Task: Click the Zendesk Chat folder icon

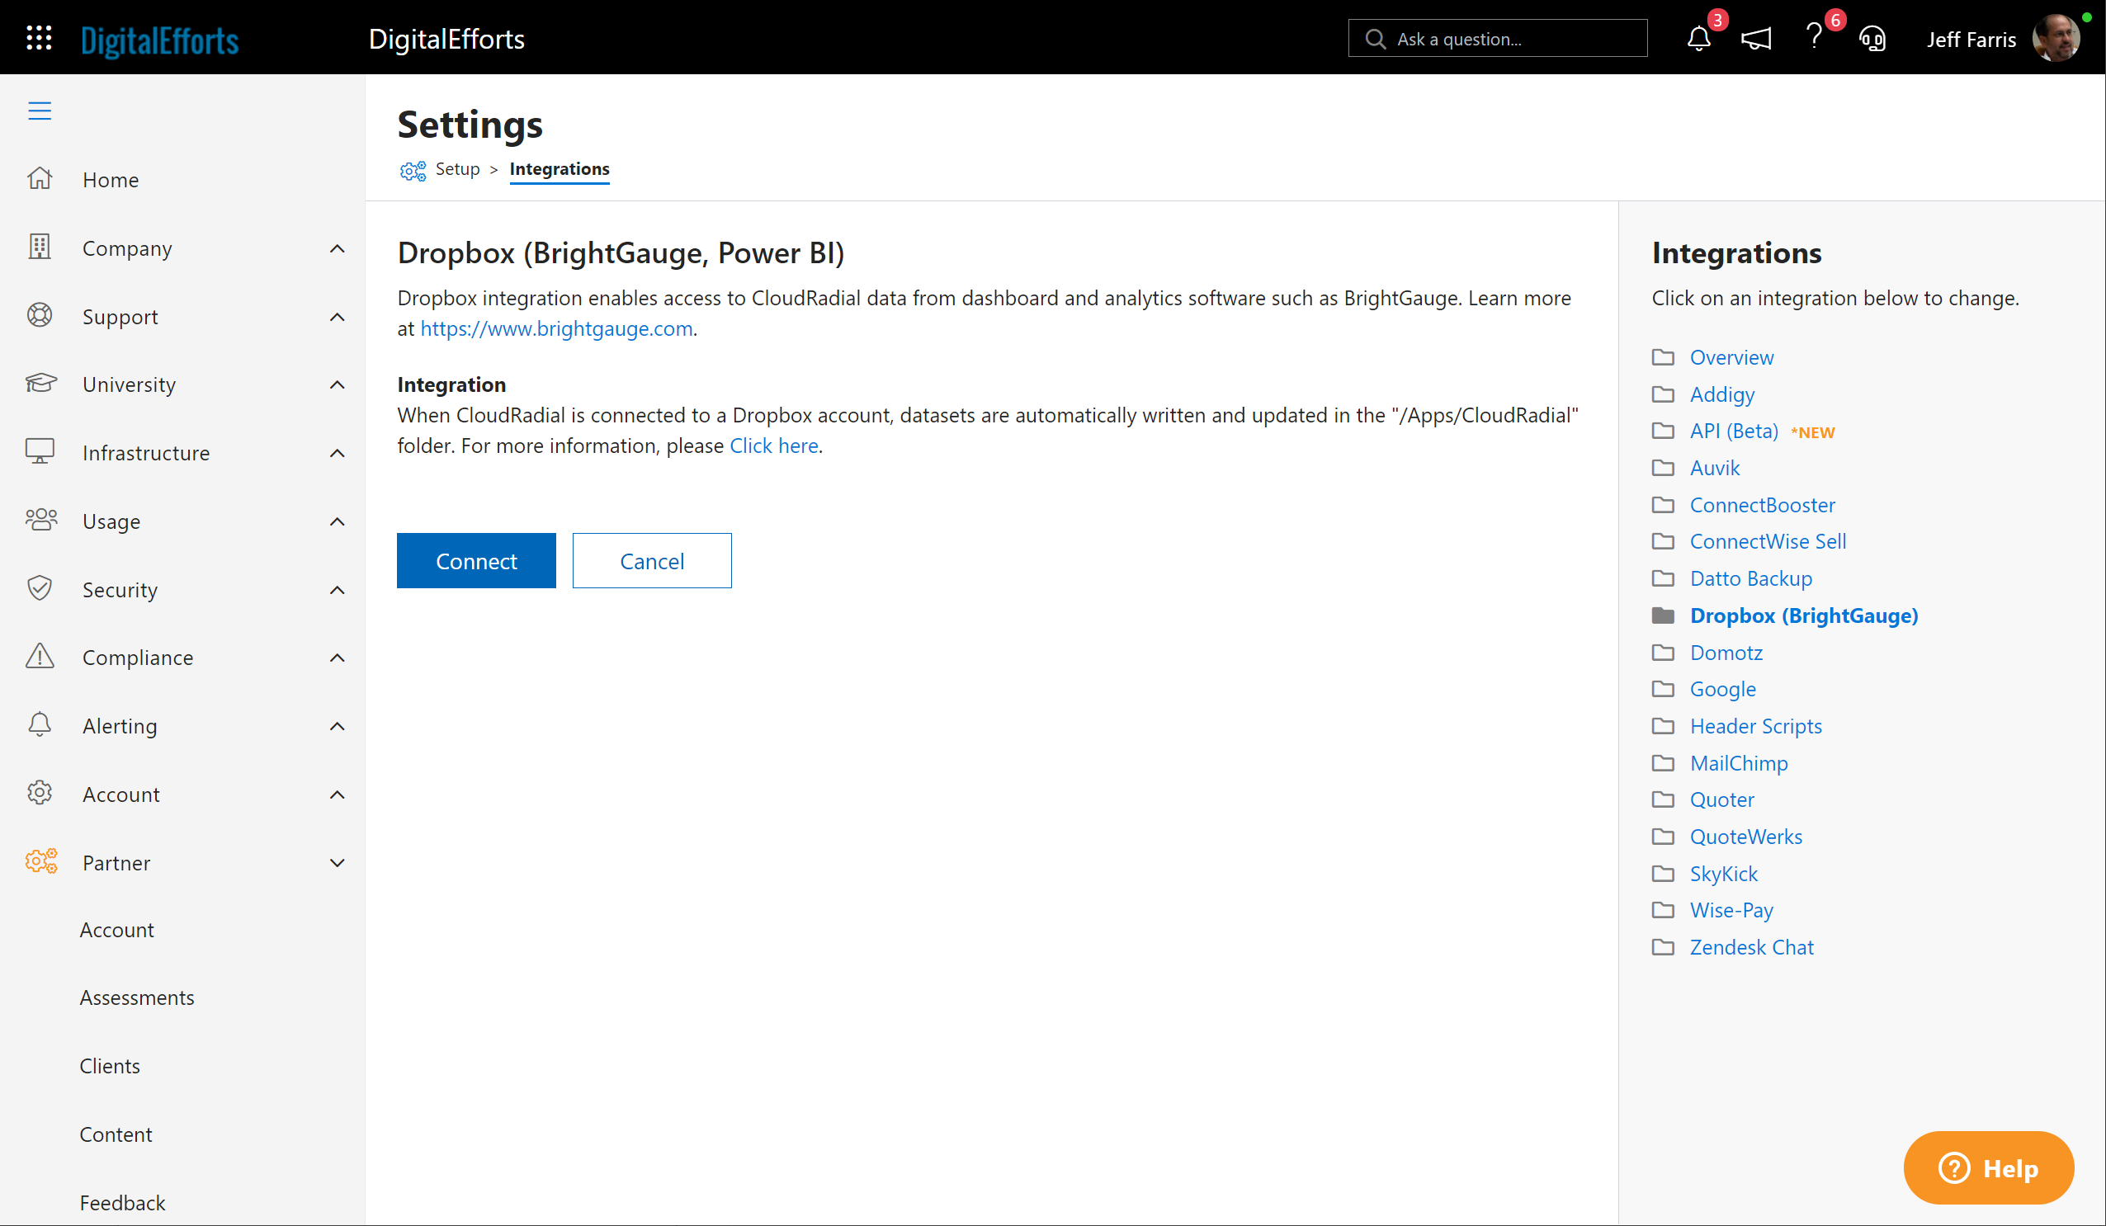Action: [1663, 947]
